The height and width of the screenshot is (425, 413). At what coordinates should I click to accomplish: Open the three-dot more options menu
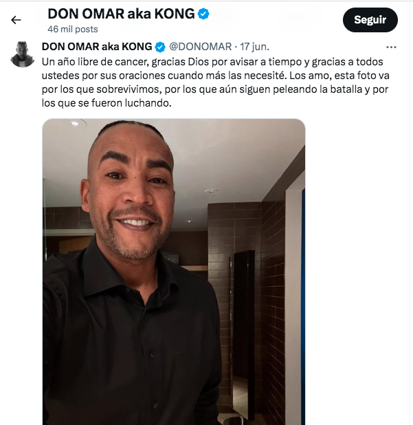391,47
